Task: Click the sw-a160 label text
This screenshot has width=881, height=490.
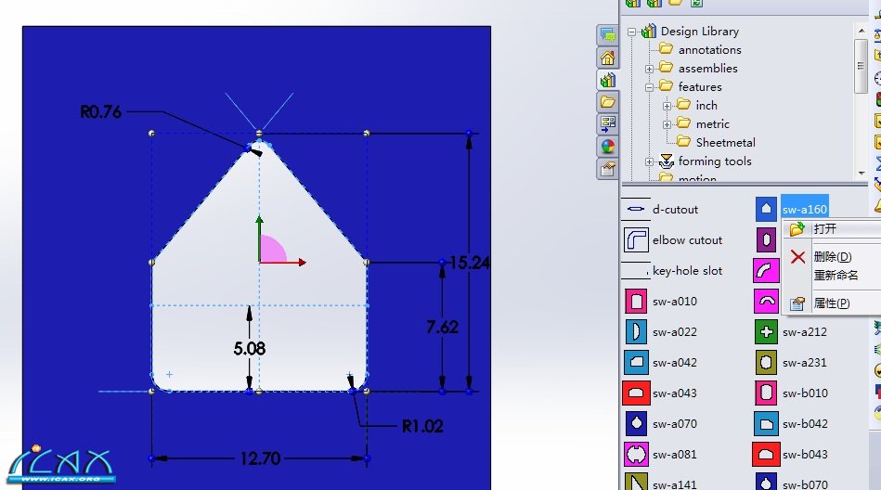Action: pyautogui.click(x=805, y=210)
